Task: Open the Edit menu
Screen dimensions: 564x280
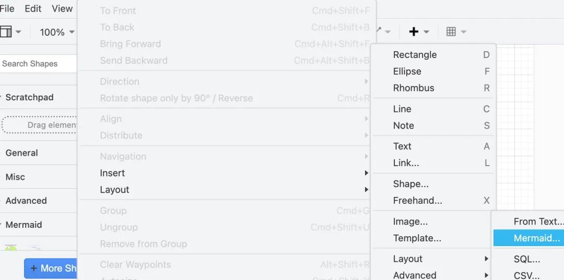Action: 33,9
